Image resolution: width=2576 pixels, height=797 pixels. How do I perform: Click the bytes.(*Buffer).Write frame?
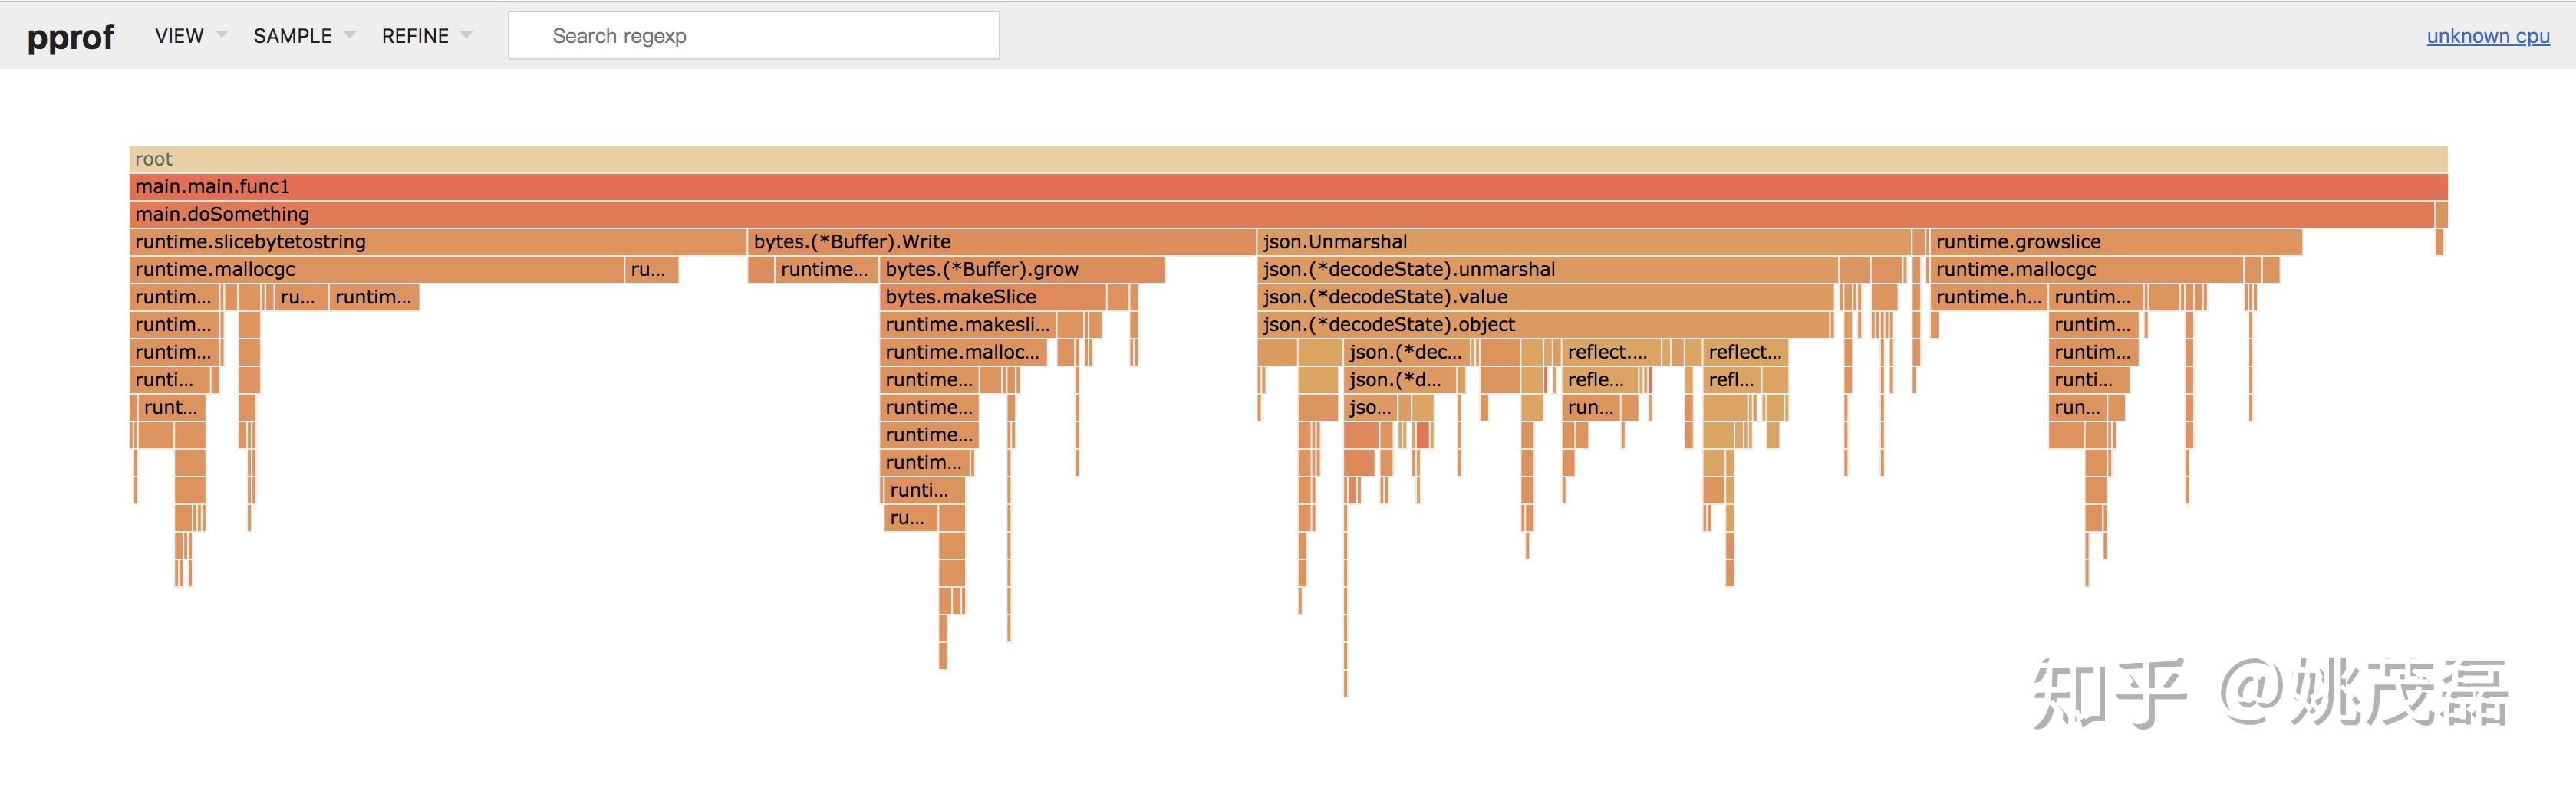coord(1000,241)
